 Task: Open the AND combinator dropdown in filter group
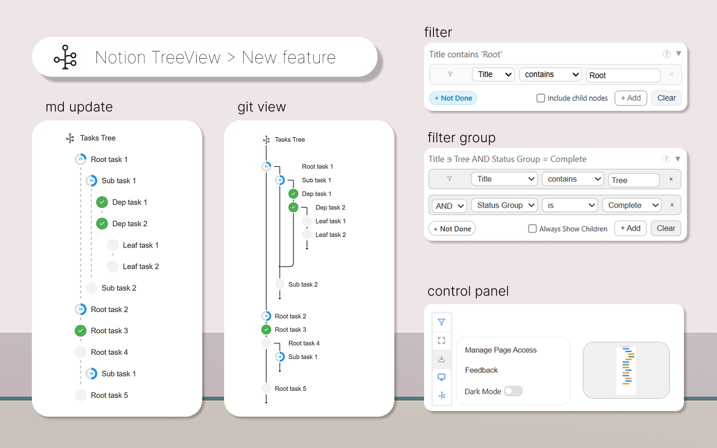tap(448, 206)
